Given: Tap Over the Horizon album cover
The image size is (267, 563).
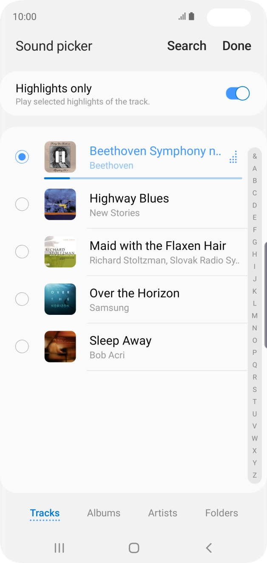Looking at the screenshot, I should point(60,299).
